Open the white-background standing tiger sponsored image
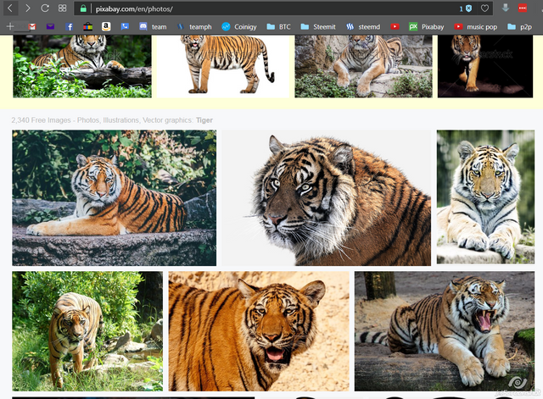Viewport: 543px width, 399px height. (222, 65)
